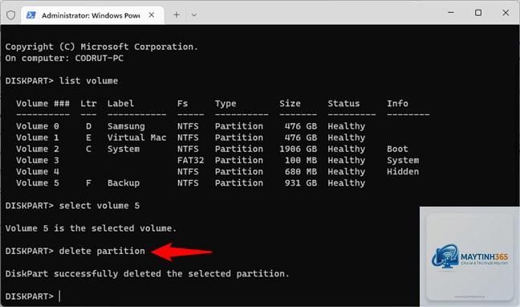Close the terminal window

506,13
